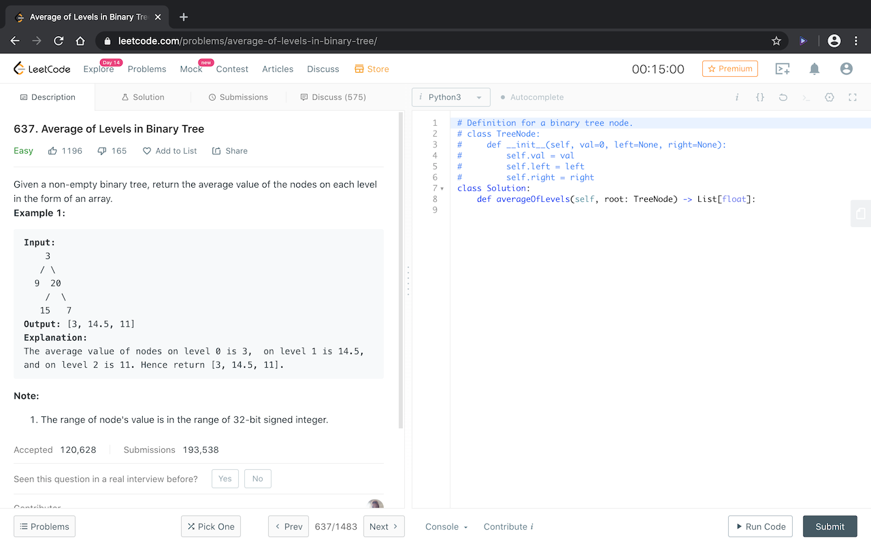Open notifications bell
The image size is (871, 544).
(815, 69)
